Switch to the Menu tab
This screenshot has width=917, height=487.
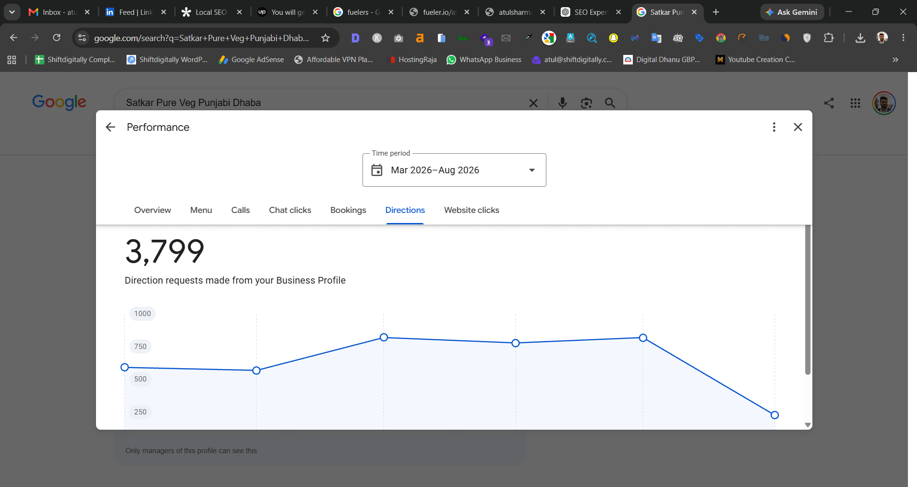201,210
